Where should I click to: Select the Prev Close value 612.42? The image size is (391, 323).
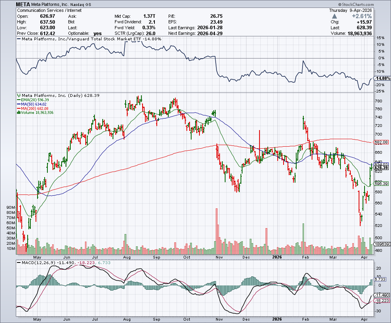[x=47, y=33]
